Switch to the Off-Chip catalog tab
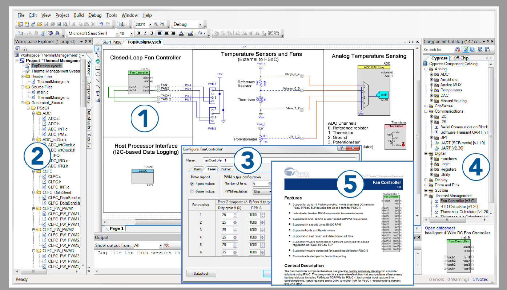The width and height of the screenshot is (507, 290). pyautogui.click(x=461, y=58)
